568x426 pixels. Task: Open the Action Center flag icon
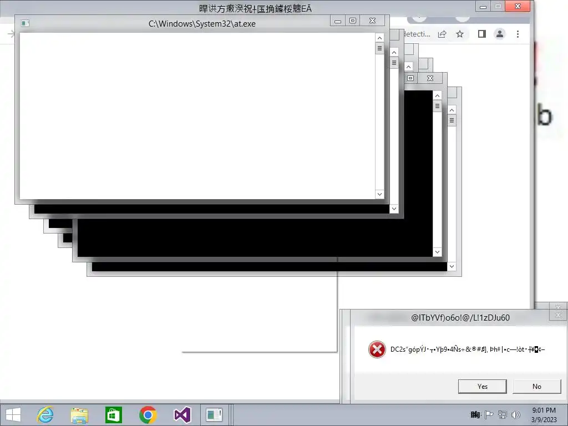[x=489, y=415]
